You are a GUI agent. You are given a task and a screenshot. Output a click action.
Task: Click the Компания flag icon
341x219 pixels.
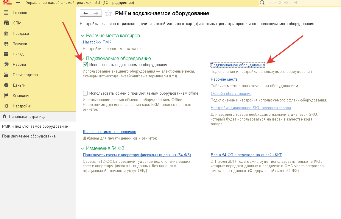click(6, 95)
